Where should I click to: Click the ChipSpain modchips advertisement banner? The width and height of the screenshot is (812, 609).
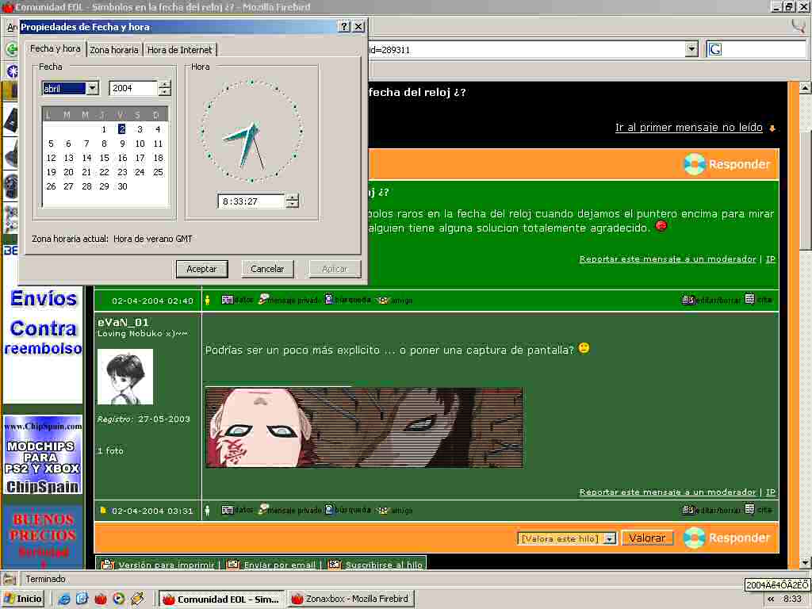point(43,454)
